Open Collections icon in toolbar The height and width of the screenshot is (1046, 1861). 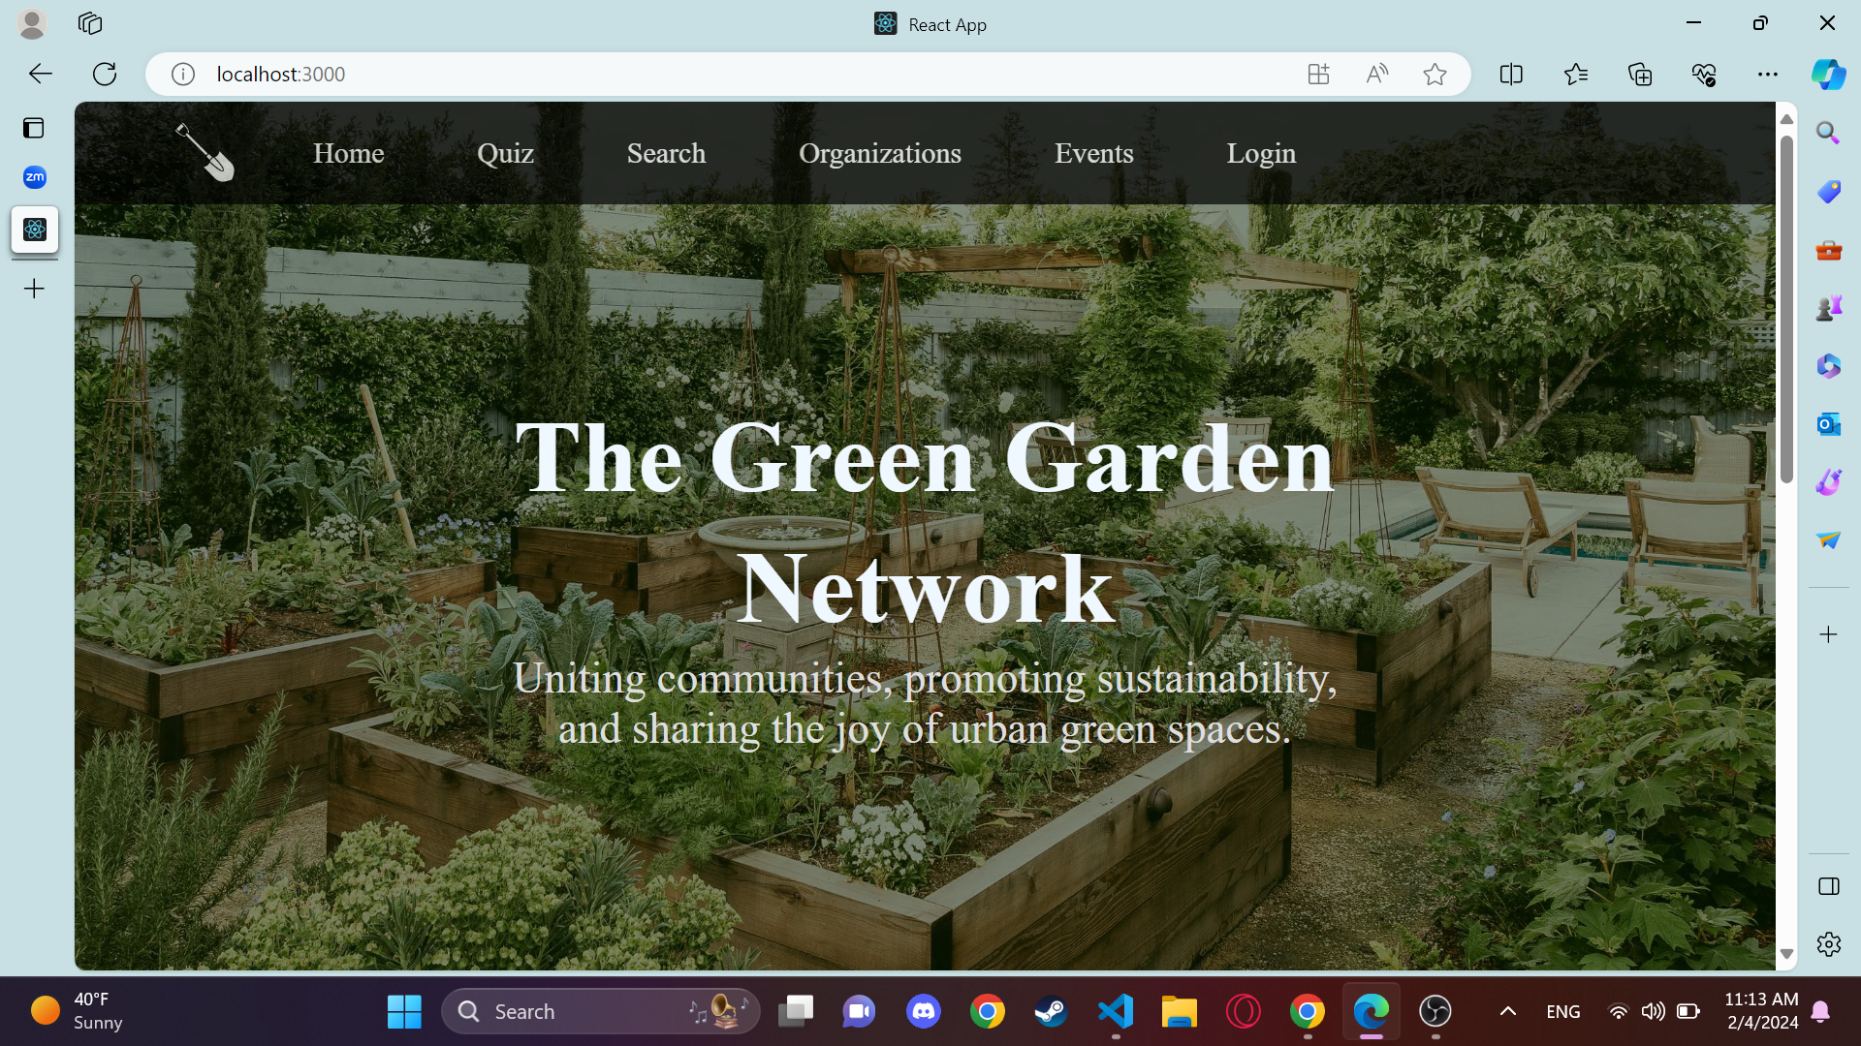1640,75
